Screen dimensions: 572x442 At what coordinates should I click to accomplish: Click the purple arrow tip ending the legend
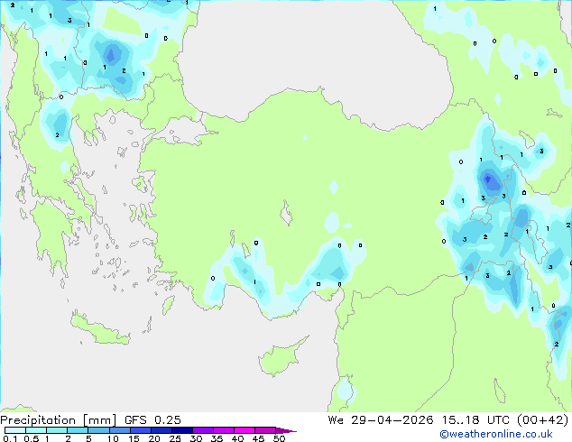click(286, 430)
